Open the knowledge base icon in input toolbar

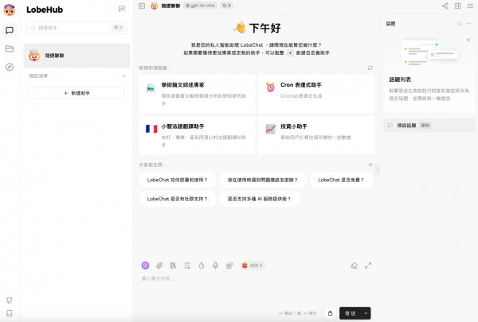173,266
